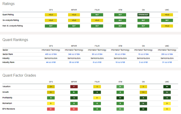Click the Buy Quant Rating badge for FSLR
The width and height of the screenshot is (181, 114).
97,15
